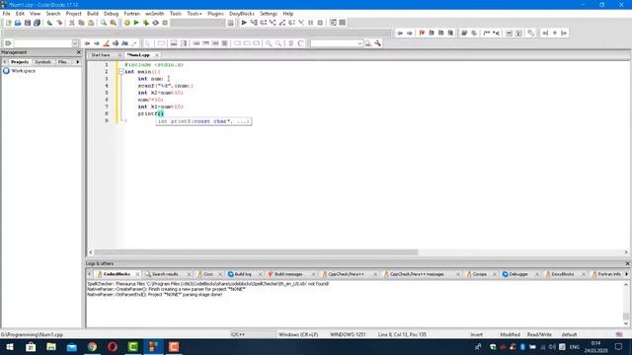
Task: Click the Undo toolbar icon
Action: point(49,23)
